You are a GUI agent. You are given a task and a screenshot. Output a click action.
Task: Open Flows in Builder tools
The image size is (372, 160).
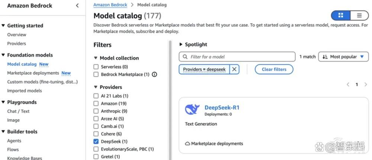13,150
